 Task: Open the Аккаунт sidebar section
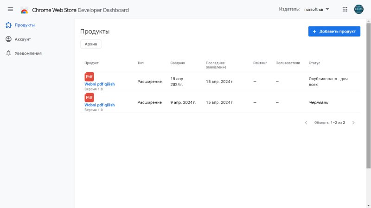click(23, 39)
